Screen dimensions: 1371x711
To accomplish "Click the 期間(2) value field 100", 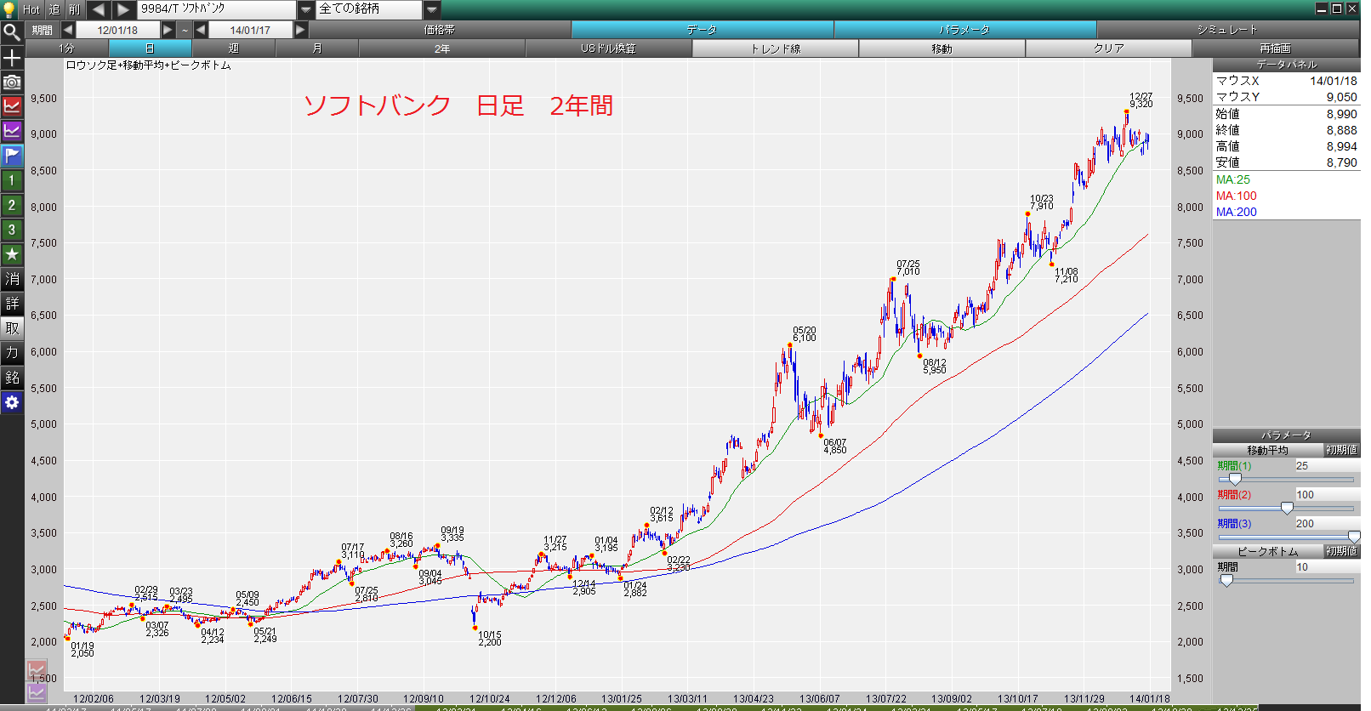I will (1326, 495).
